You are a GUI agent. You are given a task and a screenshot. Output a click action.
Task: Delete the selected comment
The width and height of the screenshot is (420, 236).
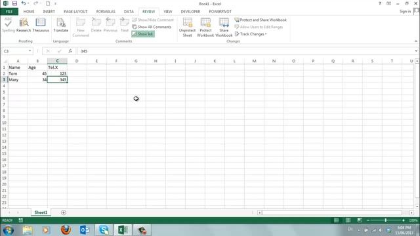(96, 25)
